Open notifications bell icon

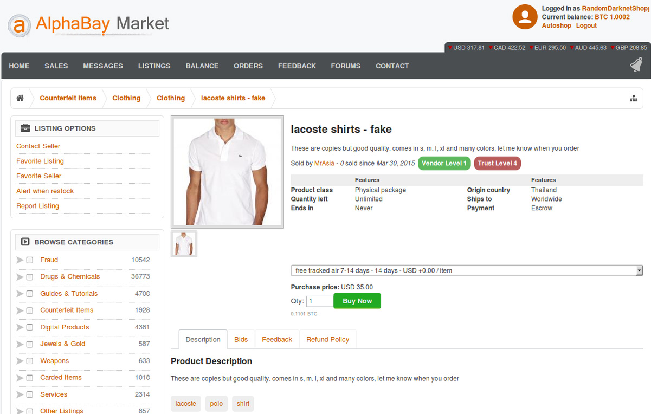[636, 65]
